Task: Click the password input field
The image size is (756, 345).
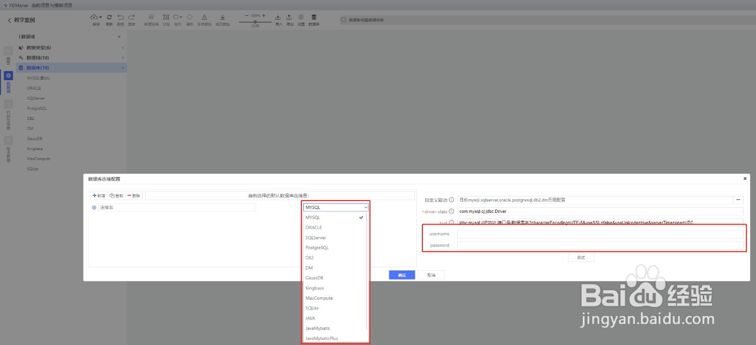Action: [x=600, y=245]
